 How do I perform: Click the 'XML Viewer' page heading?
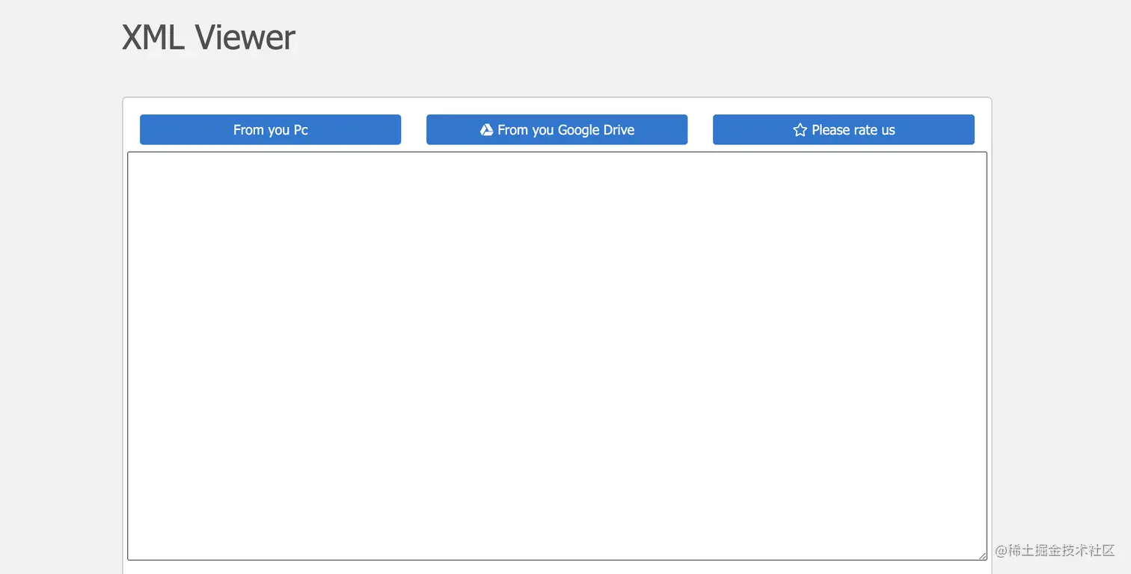(x=209, y=37)
